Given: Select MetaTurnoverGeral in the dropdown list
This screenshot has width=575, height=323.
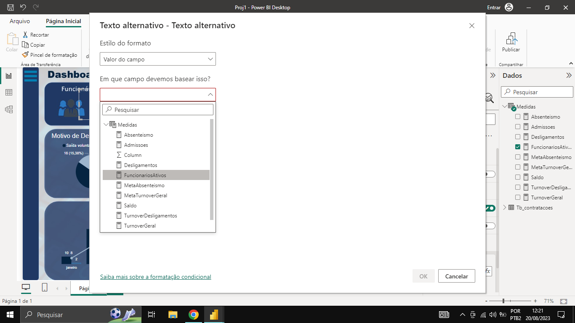Looking at the screenshot, I should (156, 196).
